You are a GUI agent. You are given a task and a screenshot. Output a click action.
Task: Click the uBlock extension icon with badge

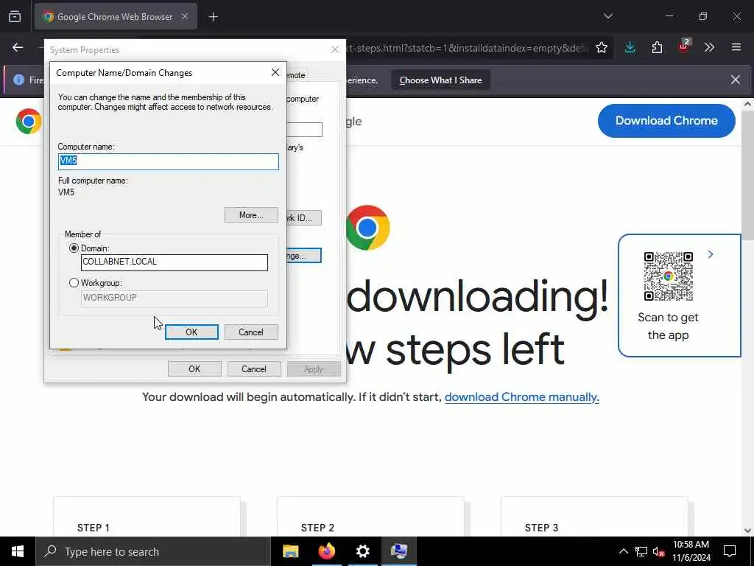pos(684,46)
